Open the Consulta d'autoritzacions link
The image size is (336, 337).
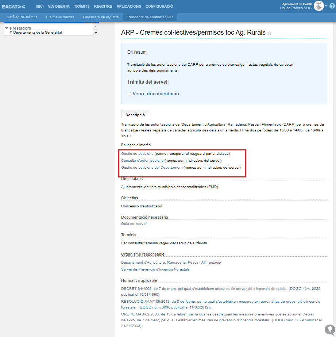pos(142,161)
